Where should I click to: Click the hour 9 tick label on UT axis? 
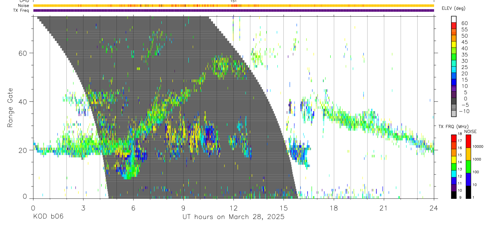click(x=183, y=208)
